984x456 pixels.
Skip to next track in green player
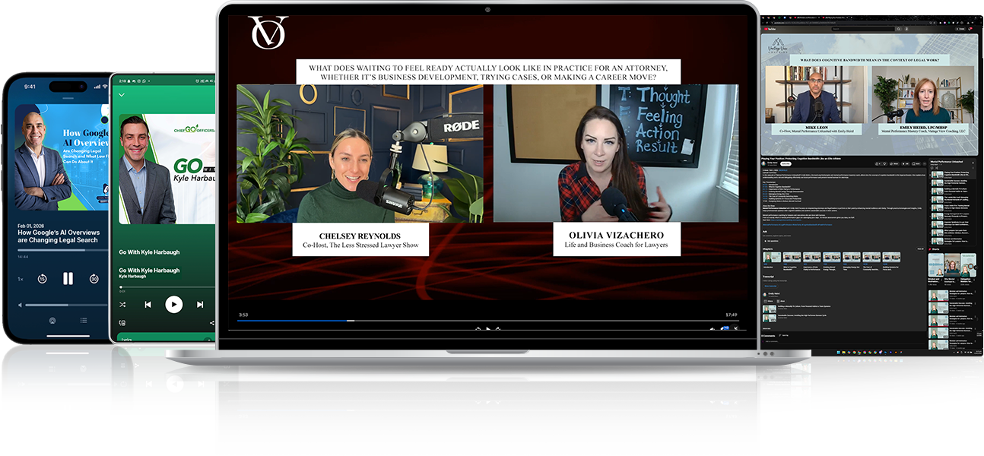pos(200,304)
